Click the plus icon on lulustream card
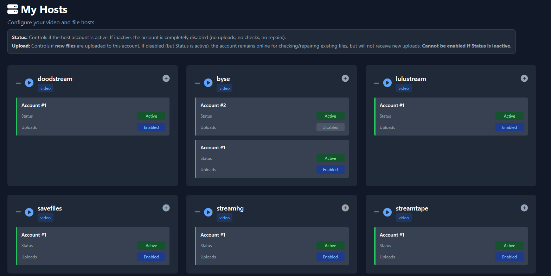 coord(524,78)
